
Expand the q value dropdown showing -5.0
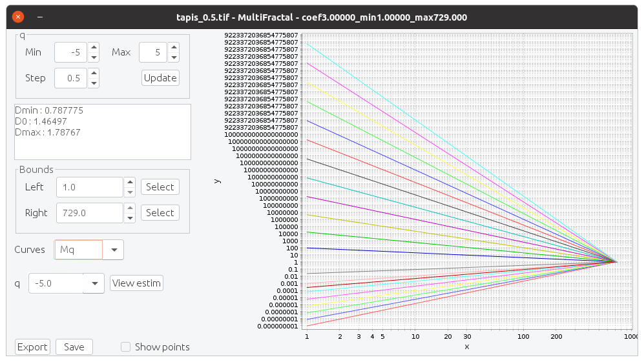pos(94,283)
